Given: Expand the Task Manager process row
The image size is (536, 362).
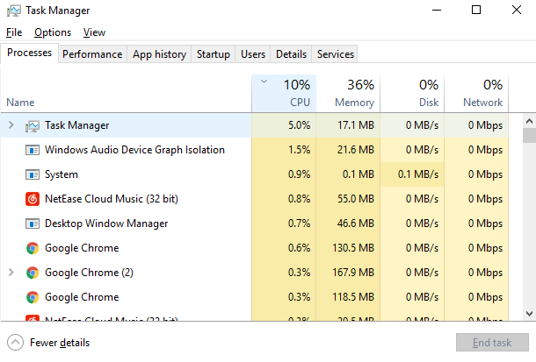Looking at the screenshot, I should click(11, 125).
